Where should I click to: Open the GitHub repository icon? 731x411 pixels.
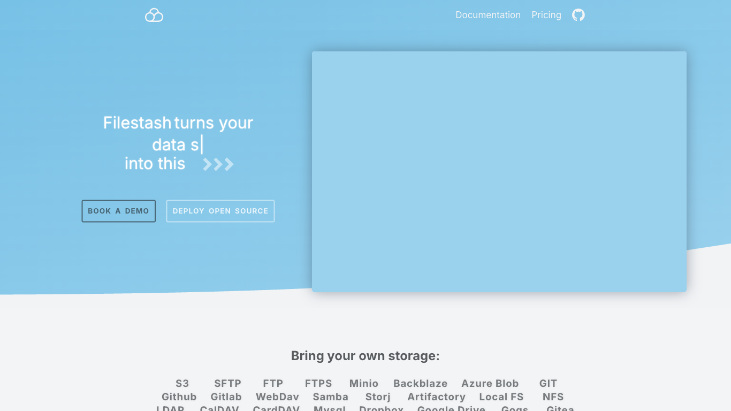[578, 15]
